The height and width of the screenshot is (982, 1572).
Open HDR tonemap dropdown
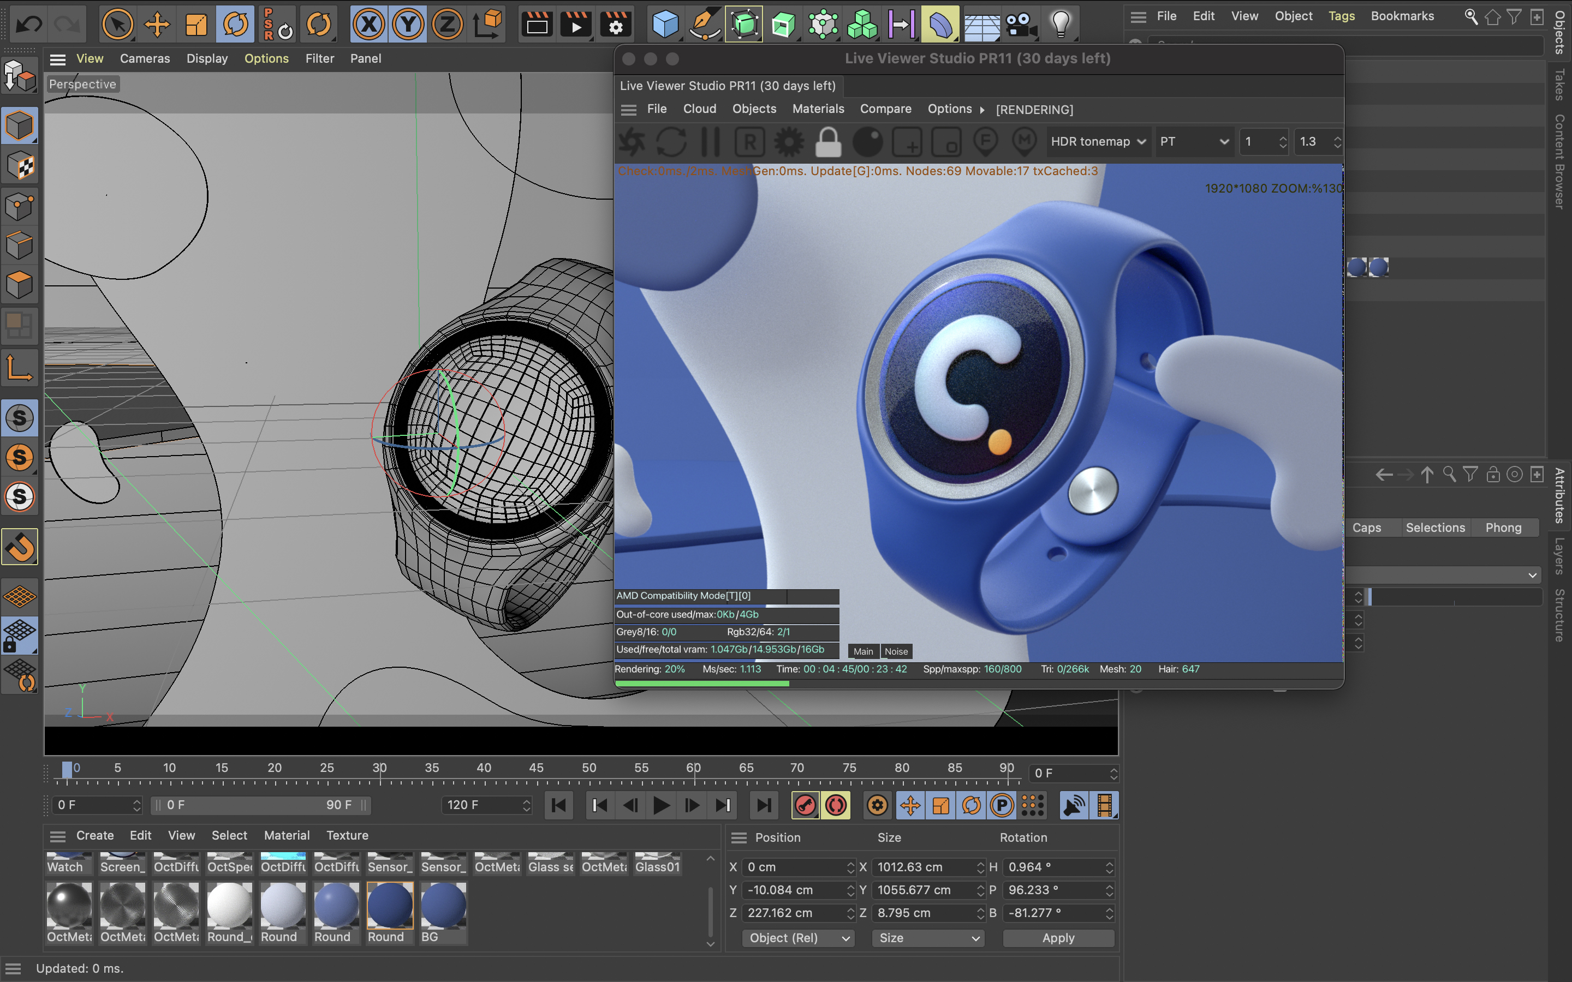coord(1098,142)
